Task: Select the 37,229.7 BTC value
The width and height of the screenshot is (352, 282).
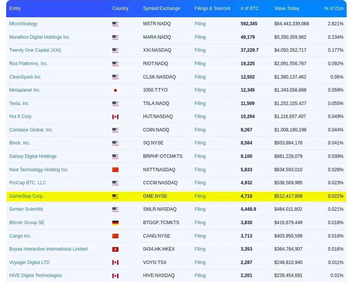Action: tap(249, 50)
